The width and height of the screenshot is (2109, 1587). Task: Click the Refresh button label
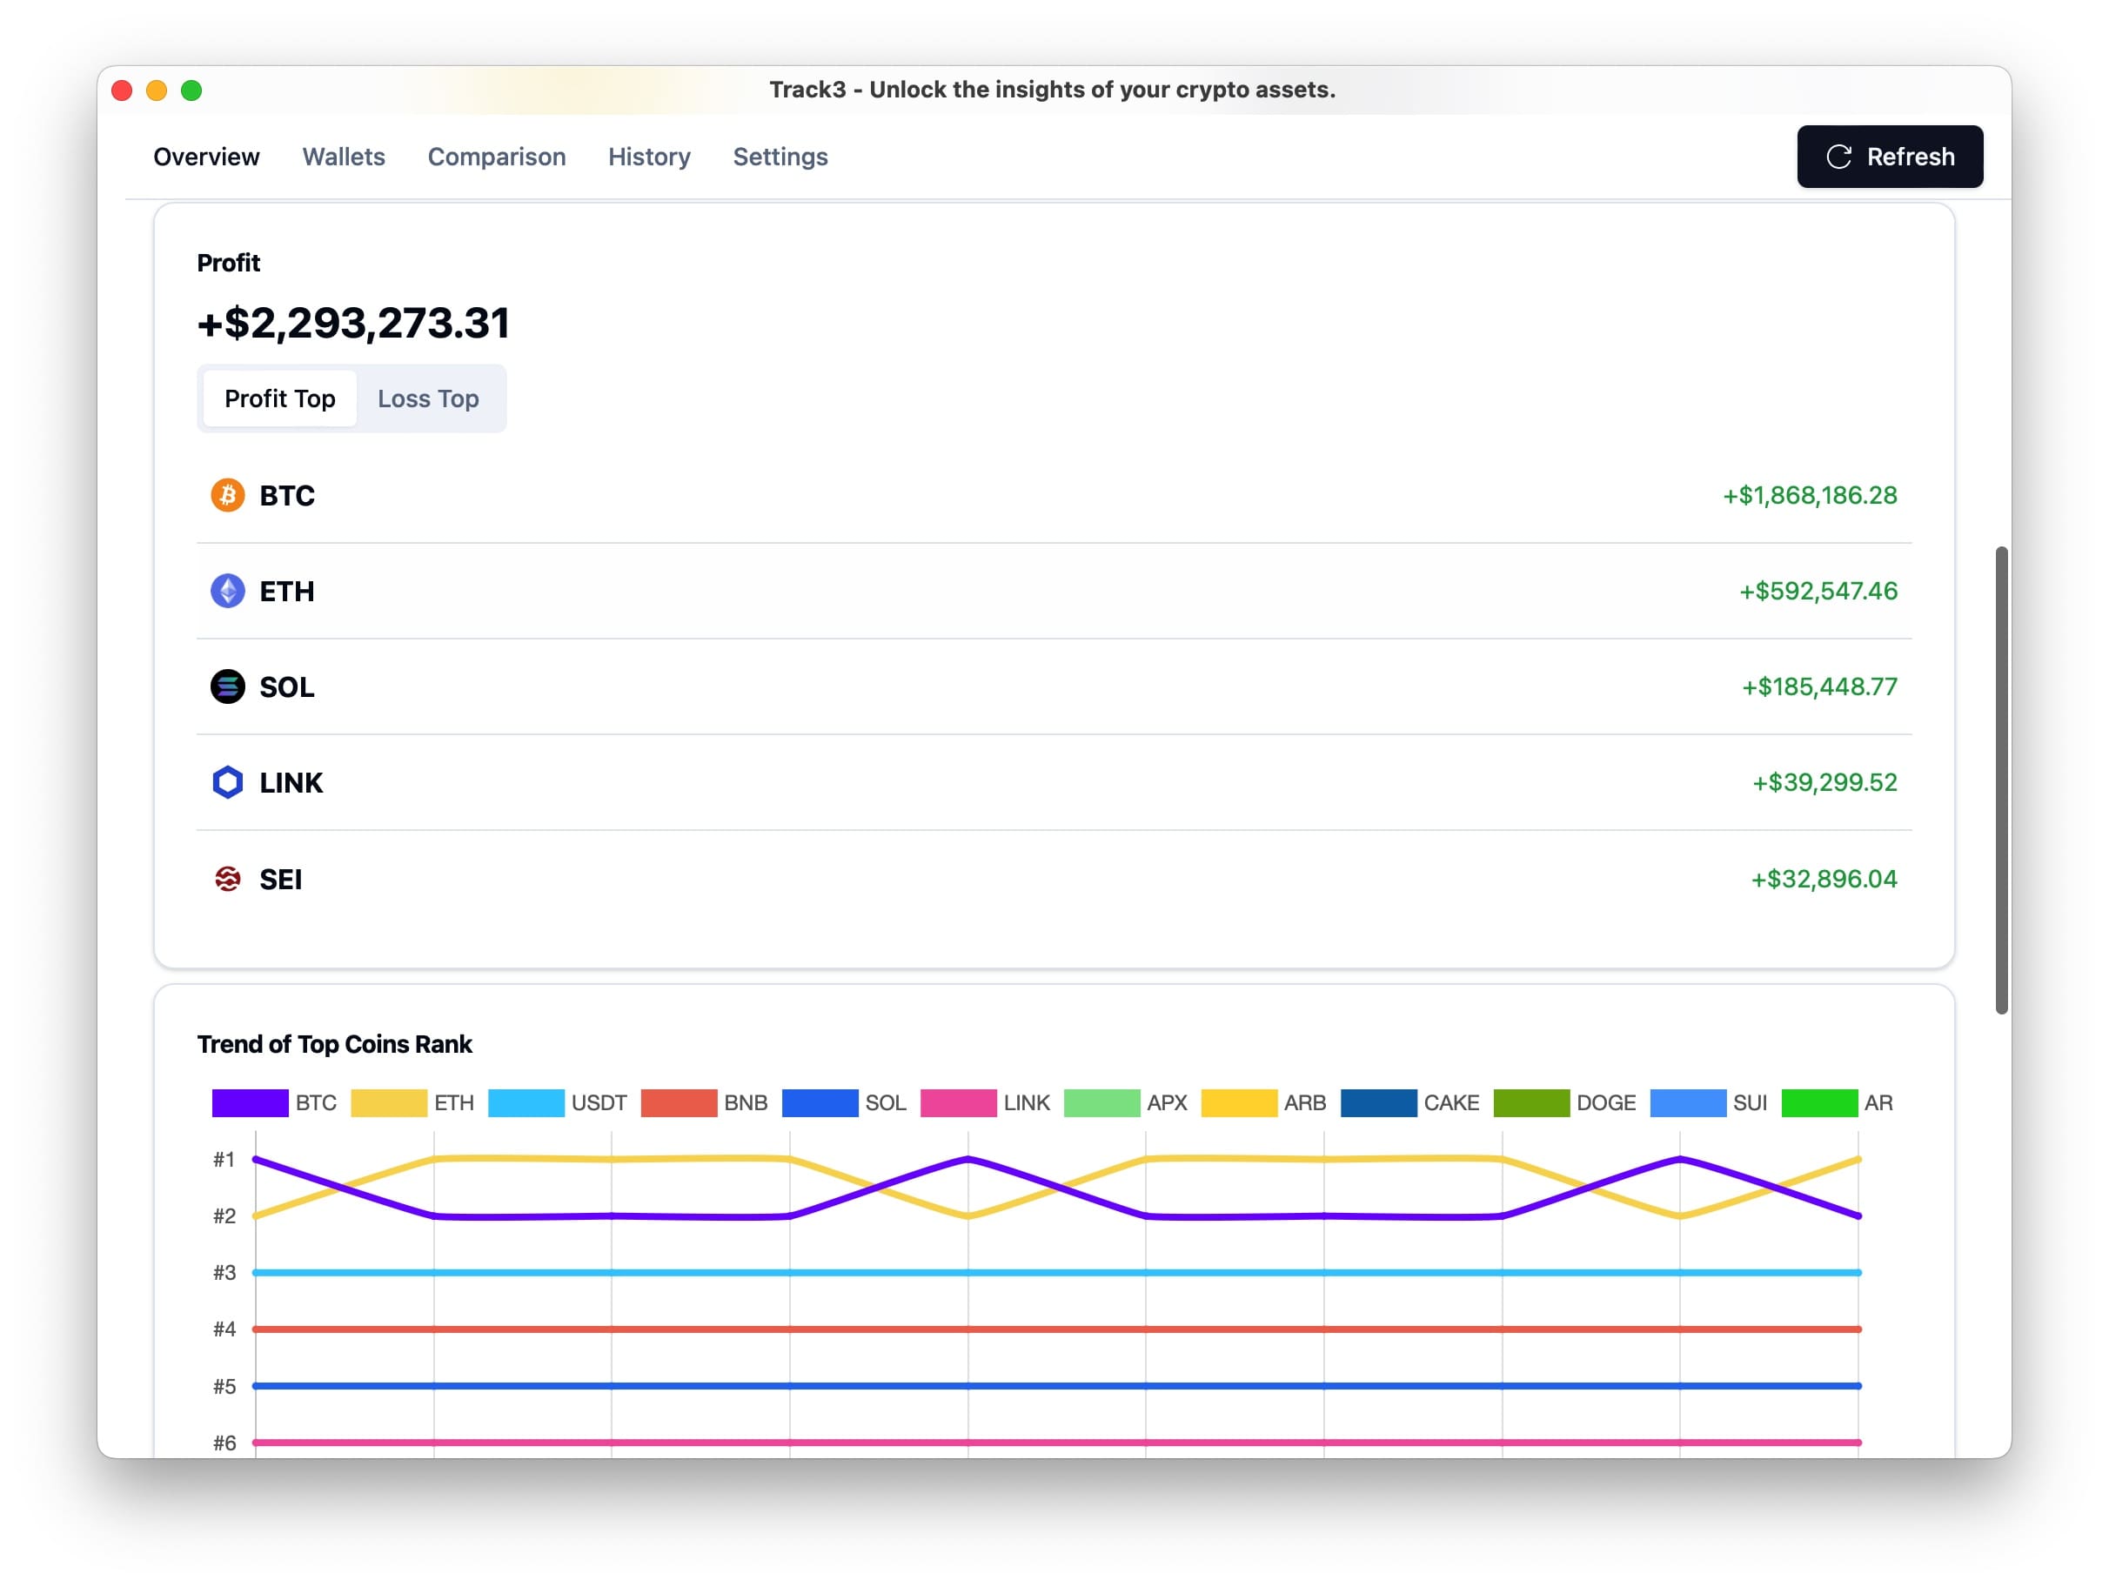click(1911, 157)
